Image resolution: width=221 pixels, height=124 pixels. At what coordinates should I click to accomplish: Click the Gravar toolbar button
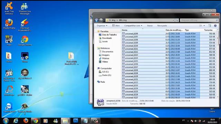150,26
